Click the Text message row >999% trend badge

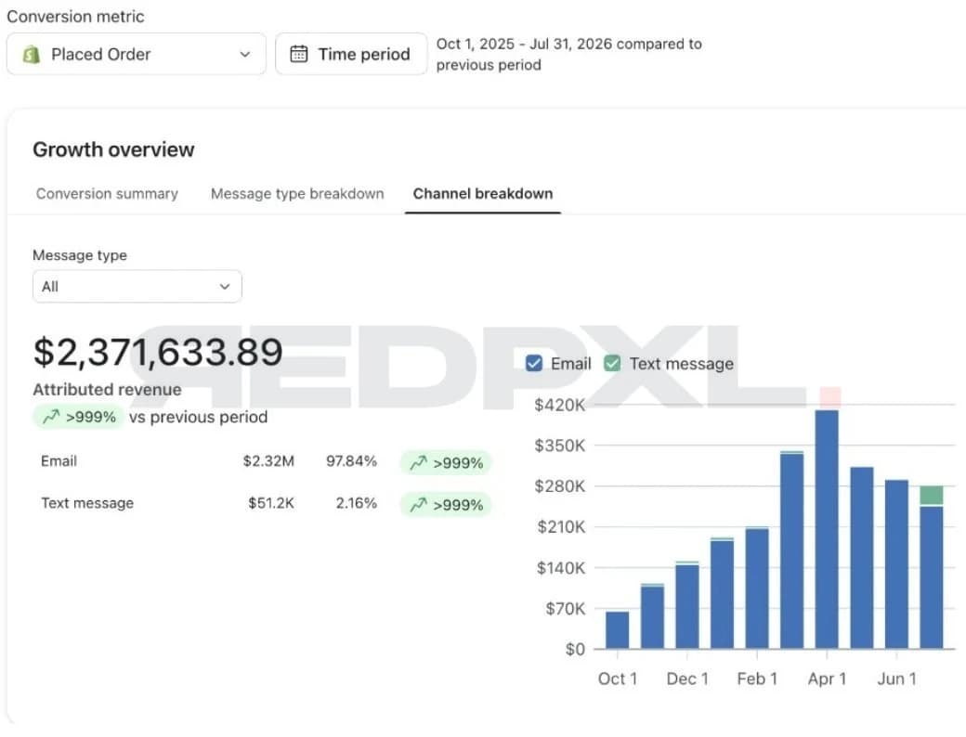[446, 505]
